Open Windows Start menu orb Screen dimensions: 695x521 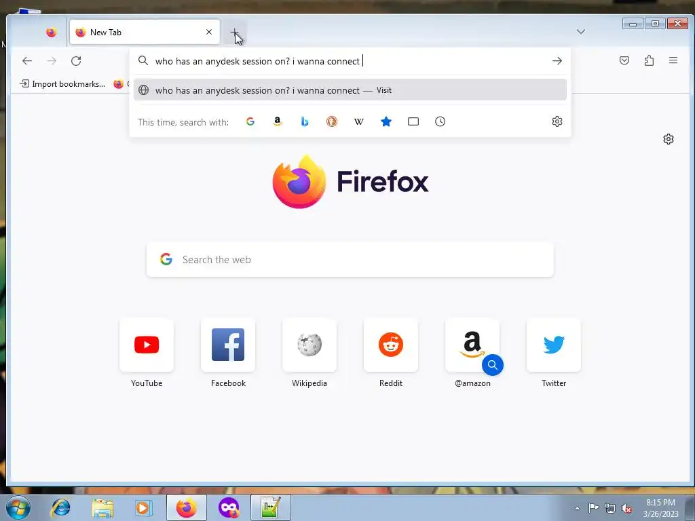(18, 507)
